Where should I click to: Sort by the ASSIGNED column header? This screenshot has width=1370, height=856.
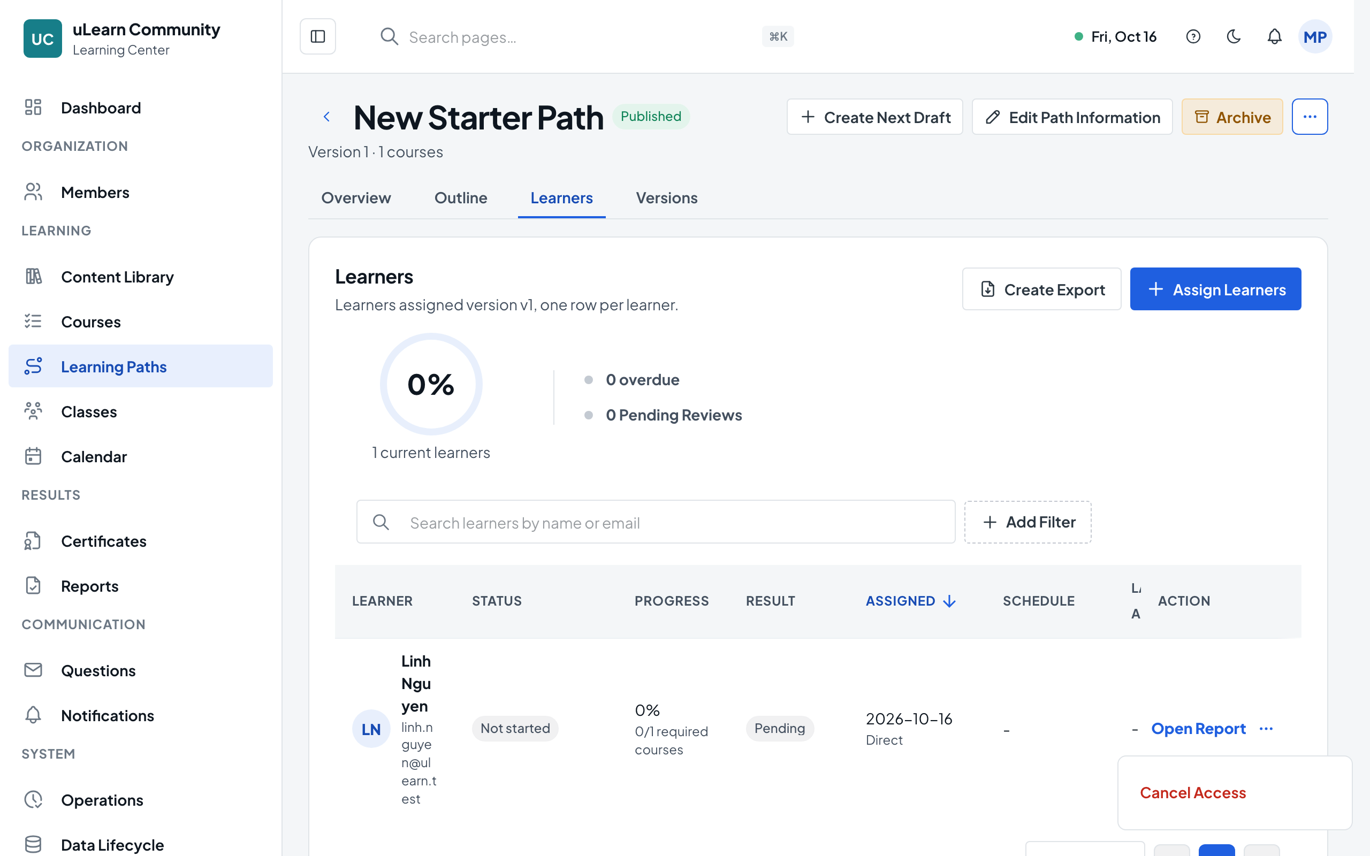[x=910, y=601]
